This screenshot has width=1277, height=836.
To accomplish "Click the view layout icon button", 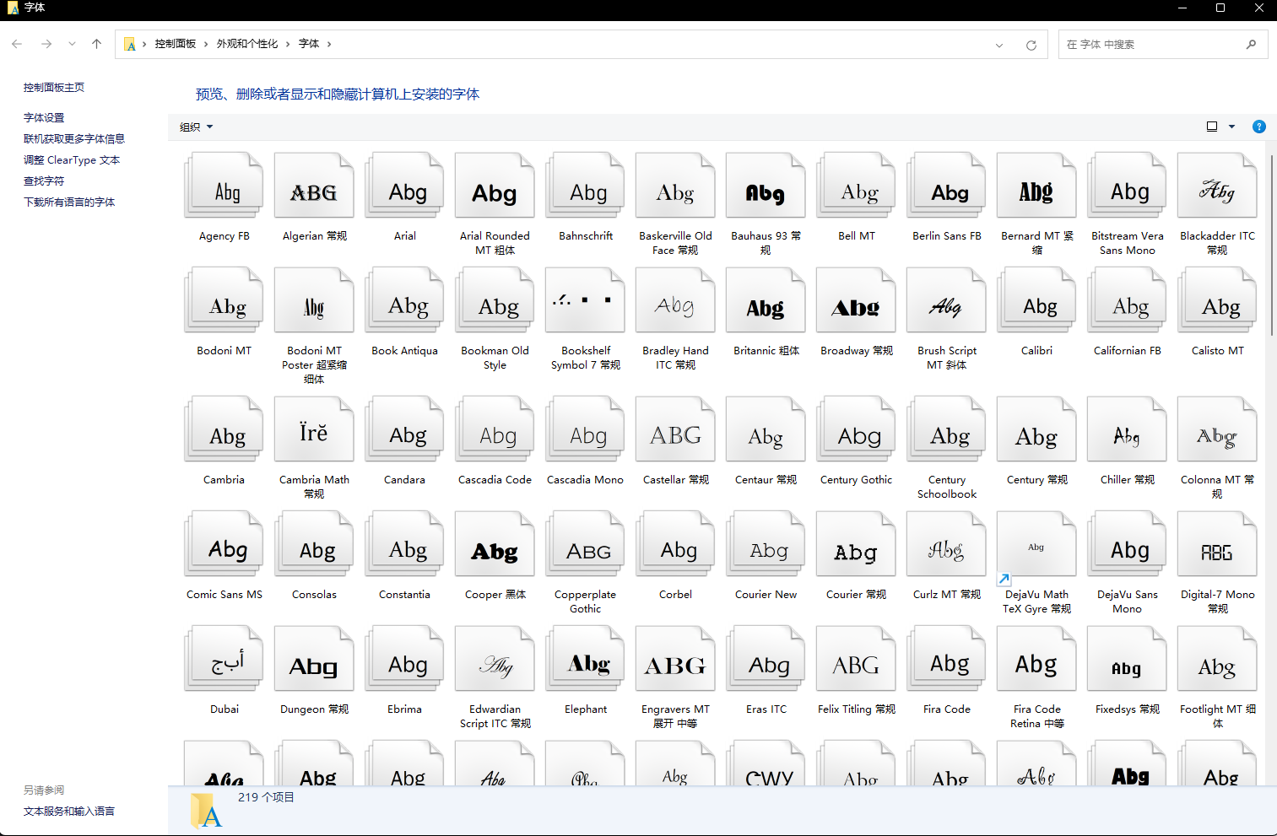I will (x=1212, y=127).
